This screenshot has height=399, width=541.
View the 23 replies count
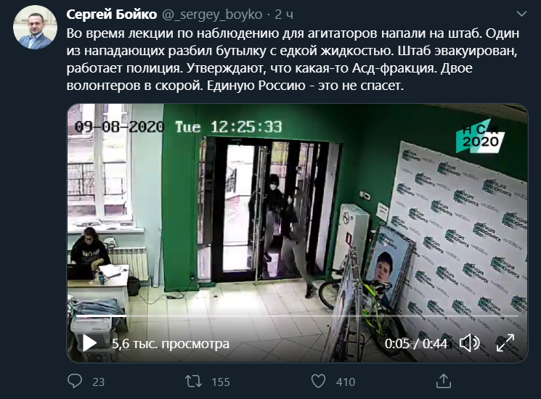point(98,382)
